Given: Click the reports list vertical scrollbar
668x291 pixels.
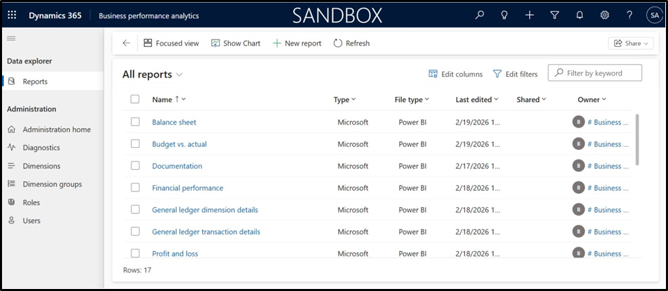Looking at the screenshot, I should tap(637, 139).
